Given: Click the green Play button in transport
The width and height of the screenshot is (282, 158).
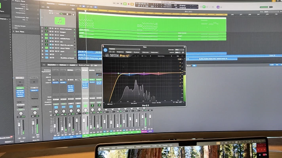Looking at the screenshot, I should click(x=125, y=4).
